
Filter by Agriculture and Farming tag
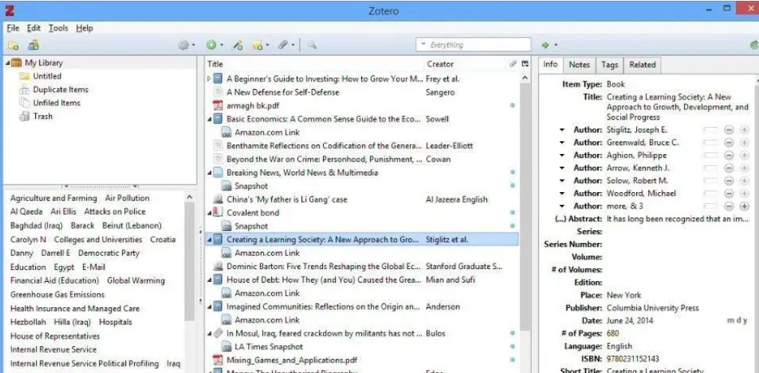pyautogui.click(x=54, y=198)
